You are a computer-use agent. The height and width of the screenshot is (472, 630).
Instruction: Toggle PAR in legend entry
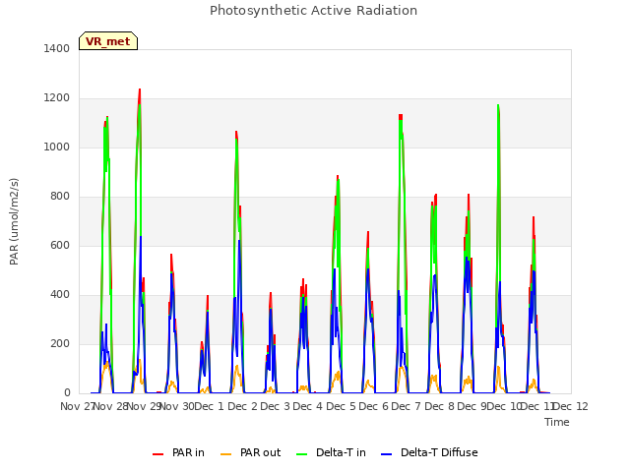click(178, 452)
